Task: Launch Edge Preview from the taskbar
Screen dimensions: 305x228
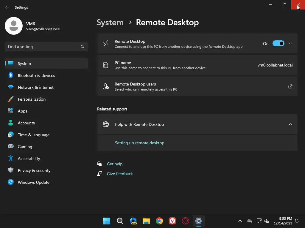Action: tap(133, 221)
